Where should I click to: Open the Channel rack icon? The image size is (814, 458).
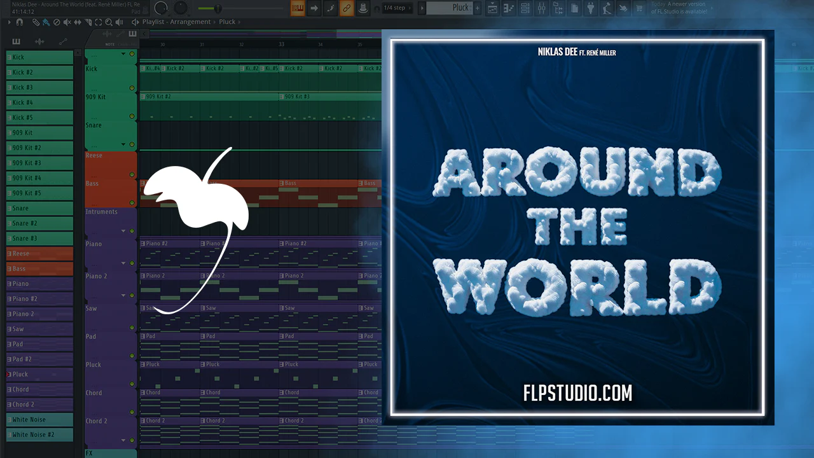coord(525,8)
